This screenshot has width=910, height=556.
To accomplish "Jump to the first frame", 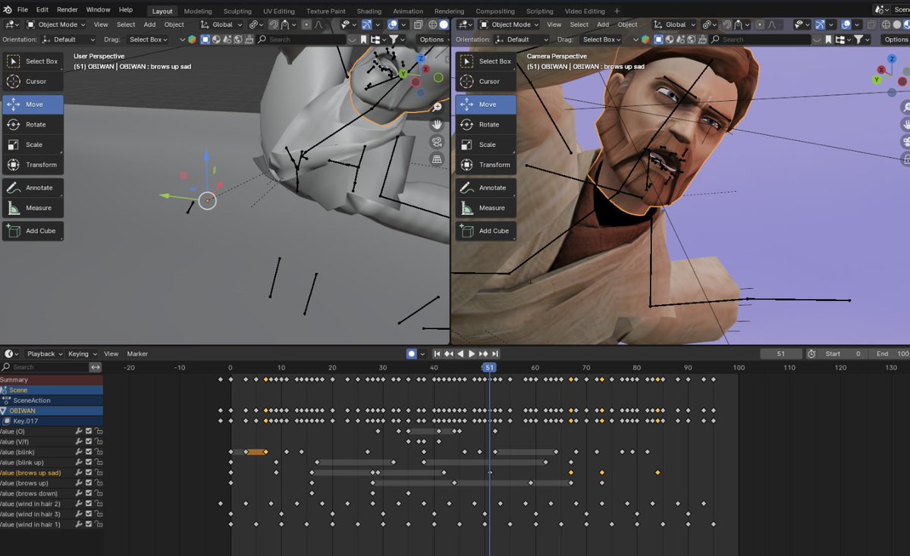I will point(438,353).
